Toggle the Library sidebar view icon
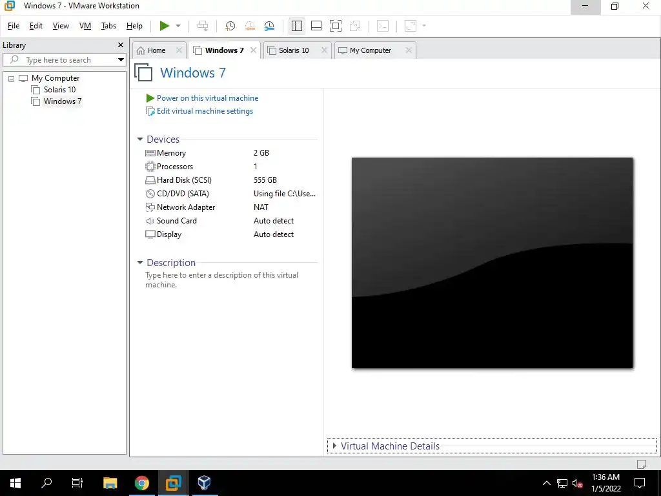 point(296,26)
